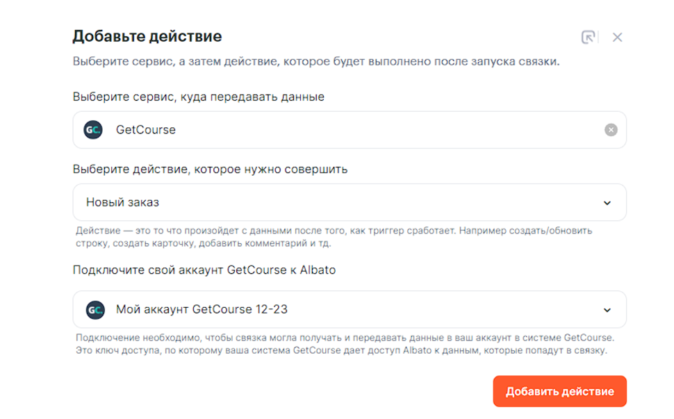This screenshot has width=674, height=419.
Task: Click the "Выберите действие, которое нужно совершить" label
Action: click(x=210, y=169)
